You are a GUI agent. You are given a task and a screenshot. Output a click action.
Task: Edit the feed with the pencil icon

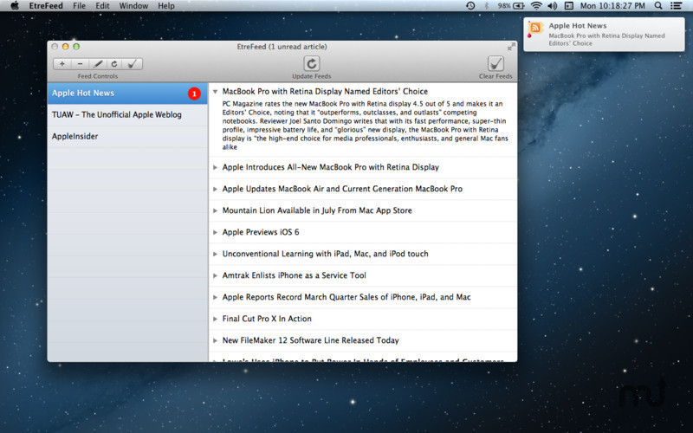coord(98,64)
